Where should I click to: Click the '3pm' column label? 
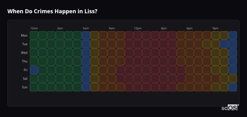click(164, 28)
